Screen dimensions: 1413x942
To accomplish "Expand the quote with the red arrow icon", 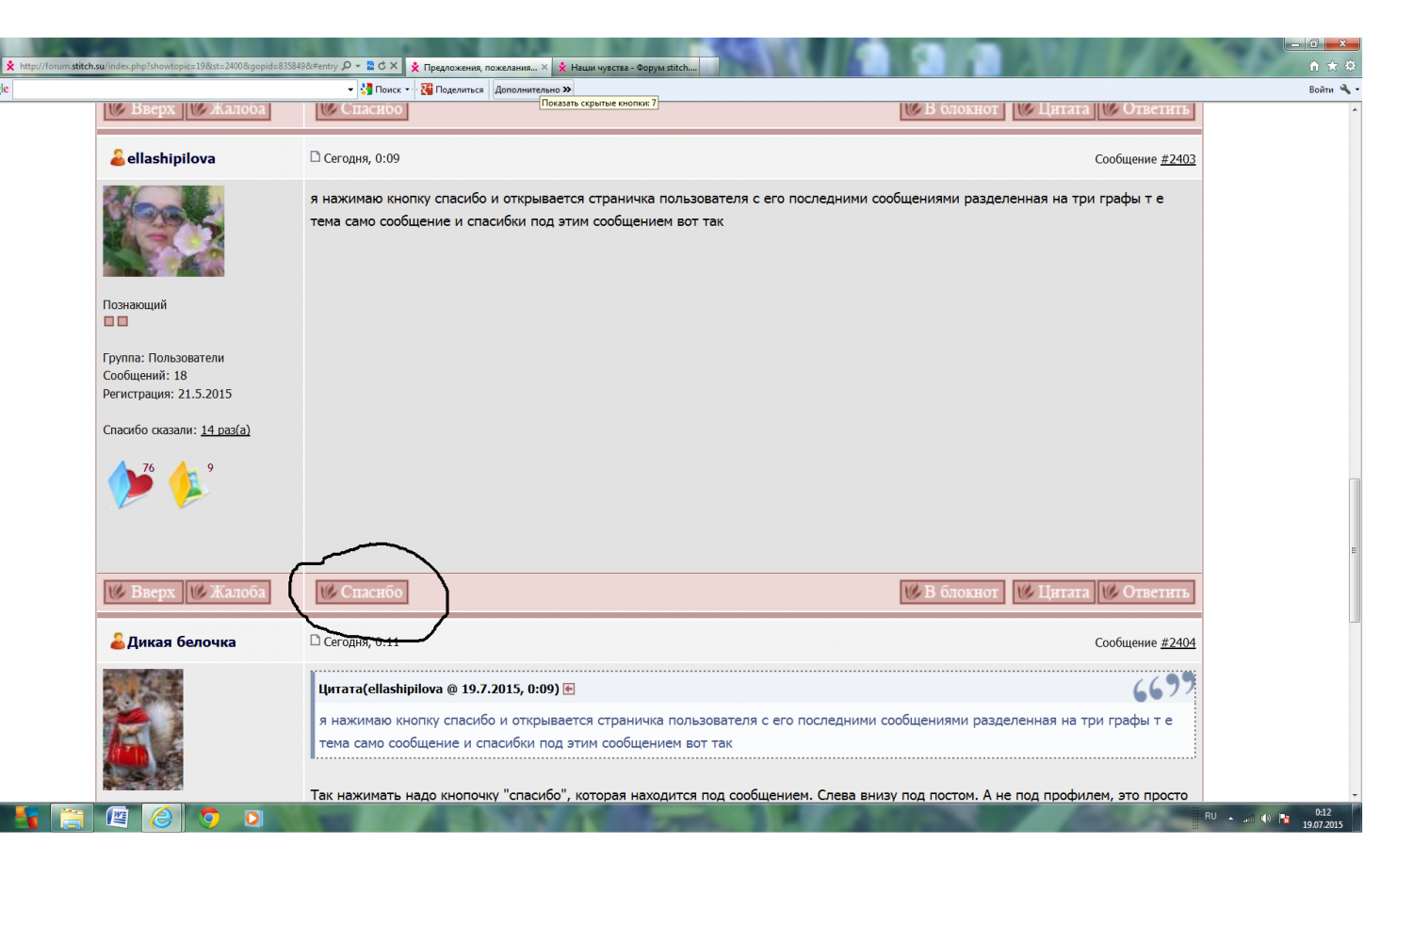I will click(x=569, y=690).
